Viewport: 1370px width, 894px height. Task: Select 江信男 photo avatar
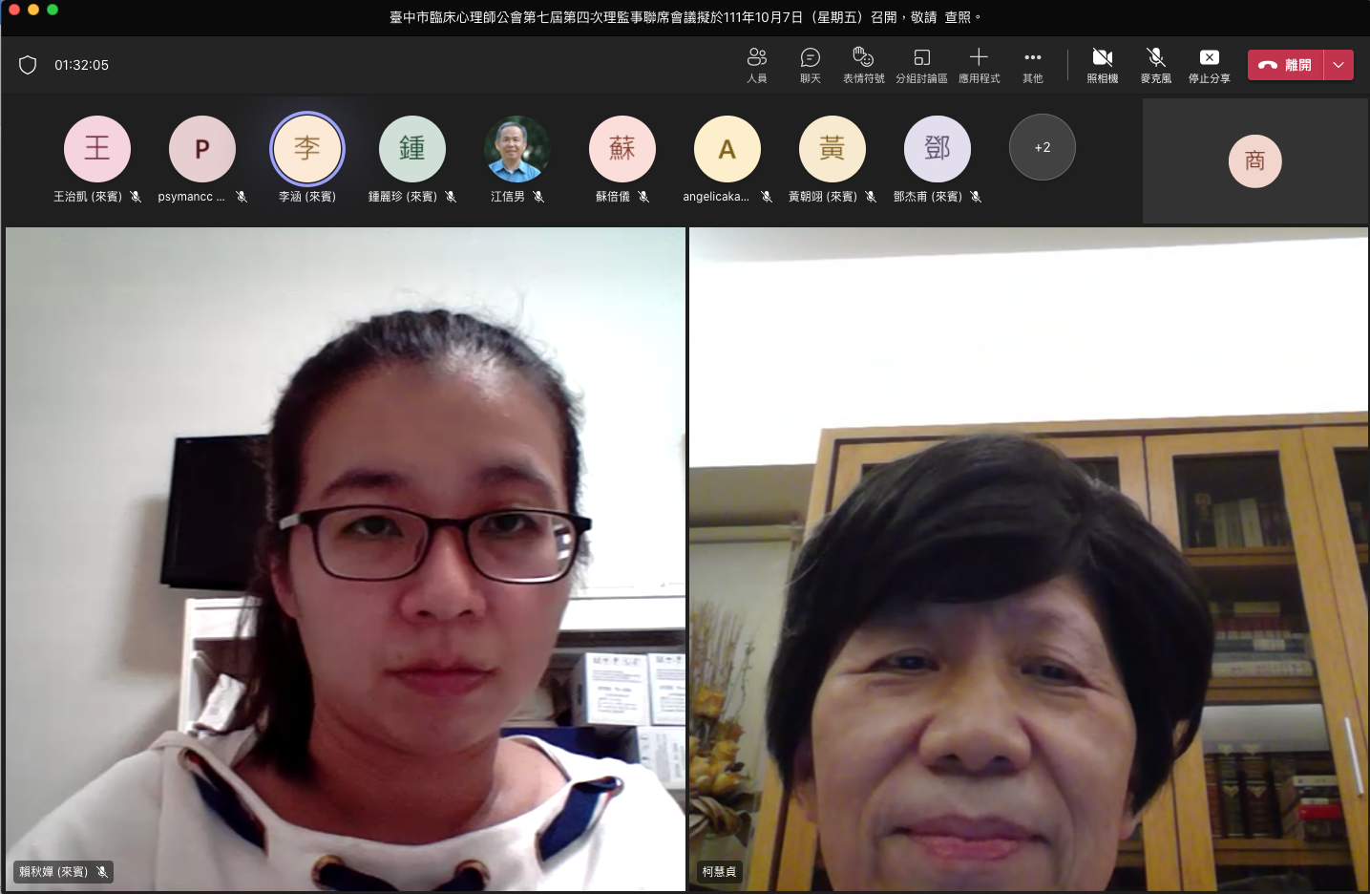pyautogui.click(x=517, y=148)
